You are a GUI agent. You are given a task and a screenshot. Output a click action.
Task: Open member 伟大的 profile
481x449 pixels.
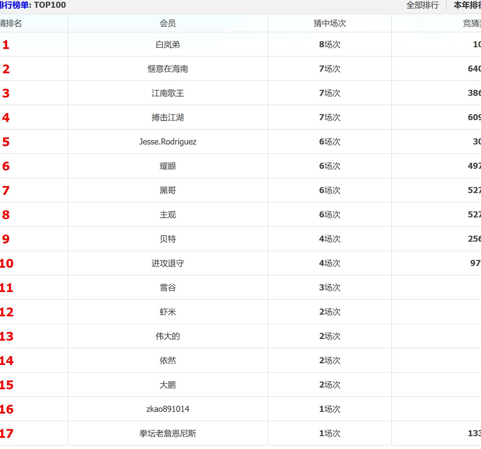click(168, 336)
